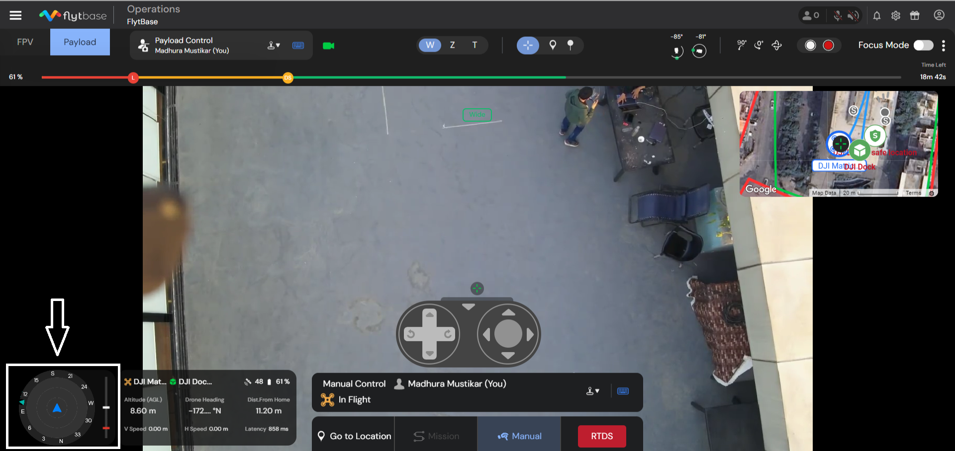The height and width of the screenshot is (451, 955).
Task: Click the white photo capture button
Action: pos(810,46)
